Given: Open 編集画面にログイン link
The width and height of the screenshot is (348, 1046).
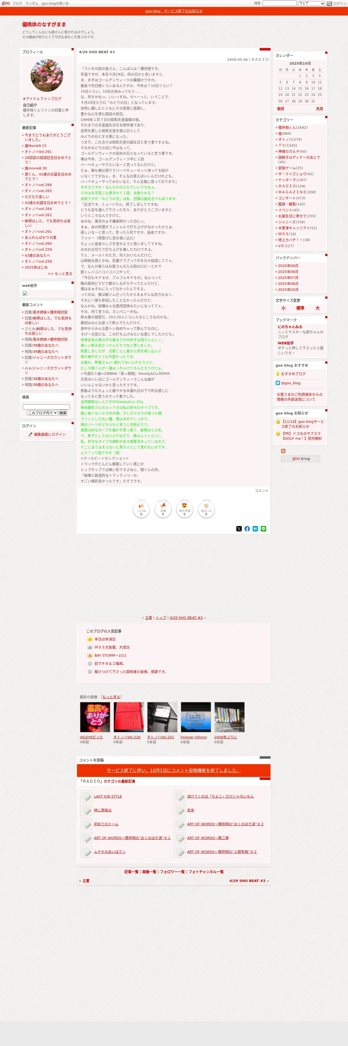Looking at the screenshot, I should (50, 434).
